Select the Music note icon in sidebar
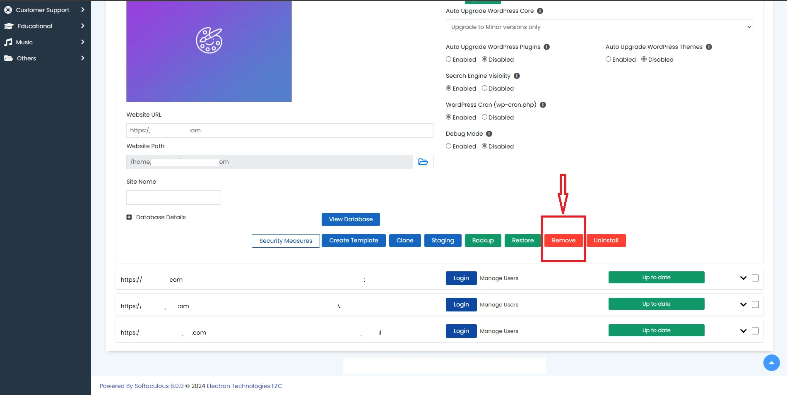 point(8,42)
